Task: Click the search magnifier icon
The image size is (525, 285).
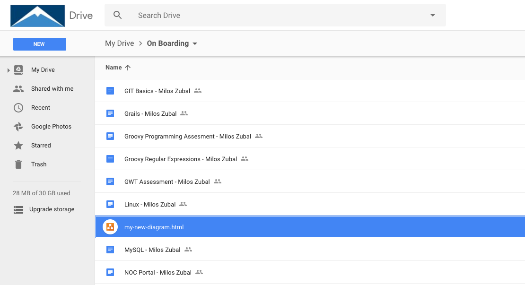Action: (x=118, y=15)
